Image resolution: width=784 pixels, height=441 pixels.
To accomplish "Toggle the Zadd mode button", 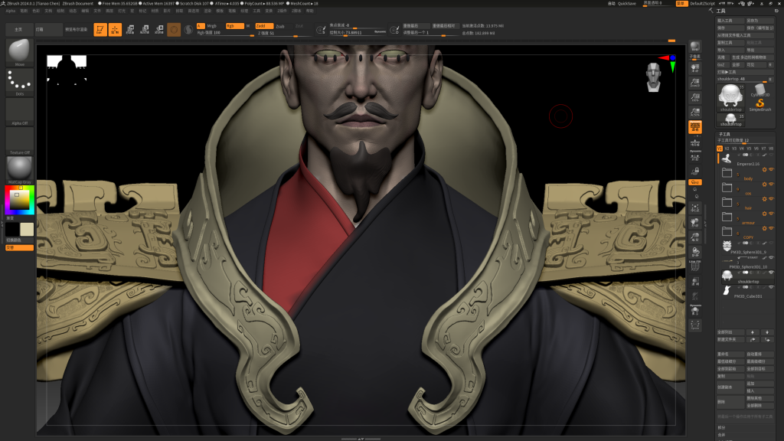I will point(264,26).
